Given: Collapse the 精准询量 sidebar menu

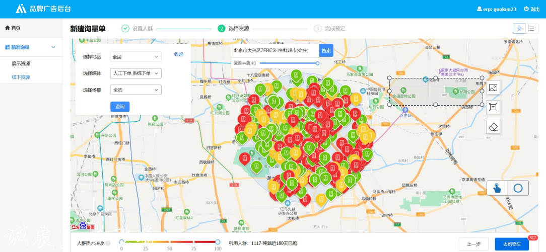Looking at the screenshot, I should tap(53, 47).
